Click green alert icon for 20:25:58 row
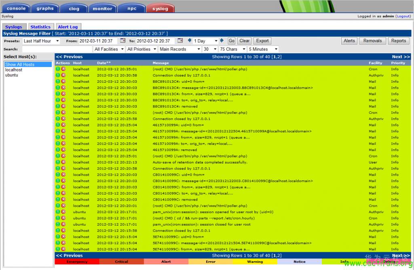The width and height of the screenshot is (414, 270). [58, 119]
